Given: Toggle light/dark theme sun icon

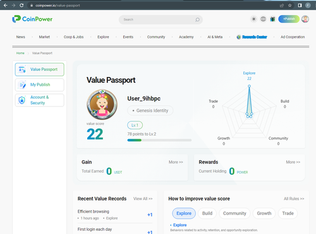Looking at the screenshot, I should tap(254, 19).
